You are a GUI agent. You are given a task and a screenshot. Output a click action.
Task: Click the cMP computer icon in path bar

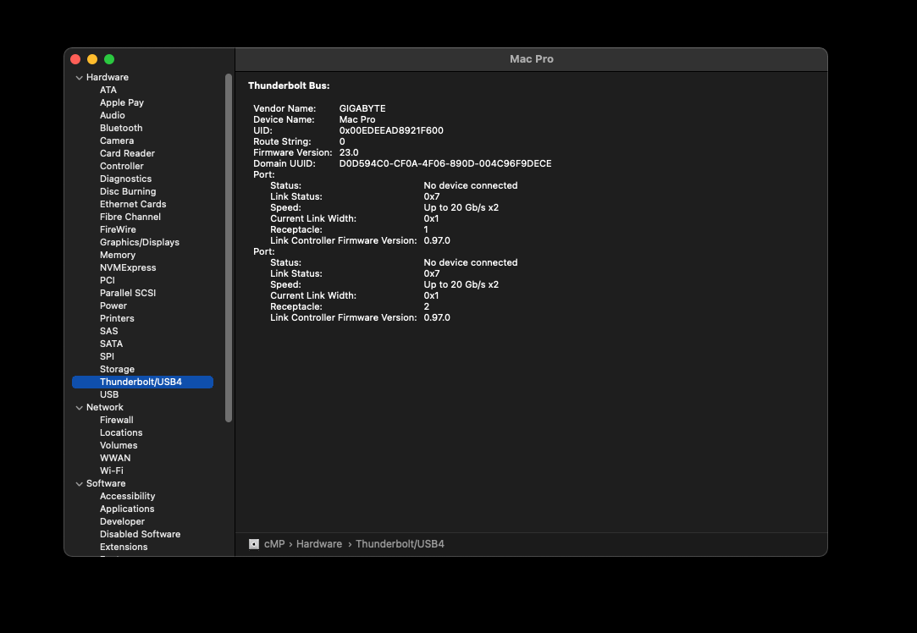pyautogui.click(x=254, y=544)
